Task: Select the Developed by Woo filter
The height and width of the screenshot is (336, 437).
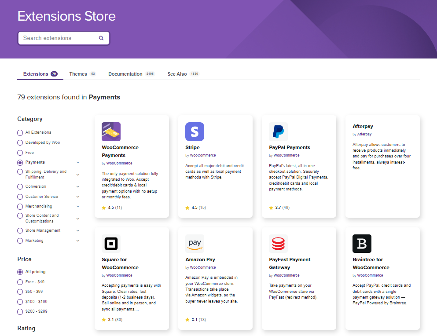Action: click(20, 142)
